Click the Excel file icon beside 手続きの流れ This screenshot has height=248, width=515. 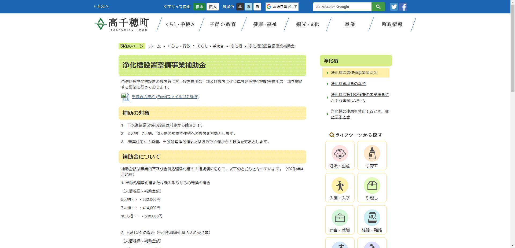124,97
